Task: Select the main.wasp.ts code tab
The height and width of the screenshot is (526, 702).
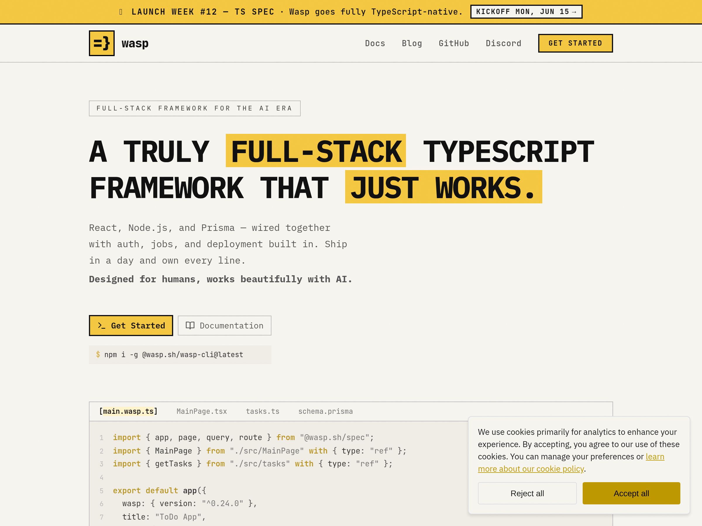Action: tap(128, 411)
